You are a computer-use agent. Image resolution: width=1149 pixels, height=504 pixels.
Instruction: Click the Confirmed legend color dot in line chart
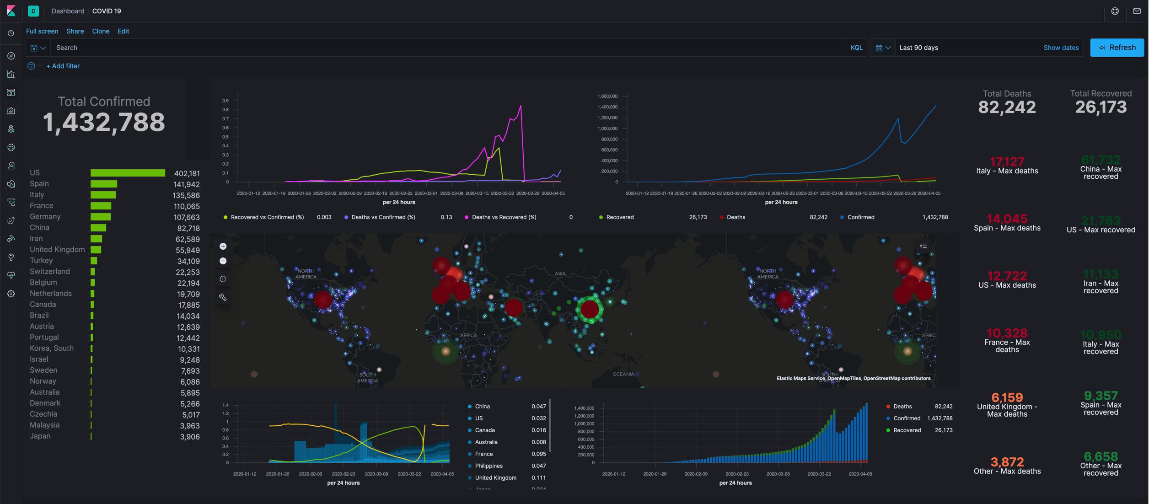coord(842,217)
